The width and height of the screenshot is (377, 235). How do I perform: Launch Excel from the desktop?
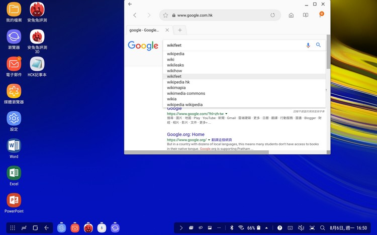(14, 173)
